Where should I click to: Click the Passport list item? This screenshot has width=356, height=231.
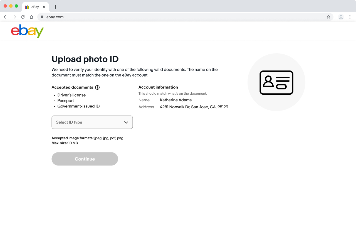tap(66, 101)
